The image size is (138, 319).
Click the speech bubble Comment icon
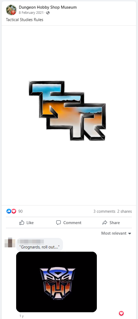(58, 222)
